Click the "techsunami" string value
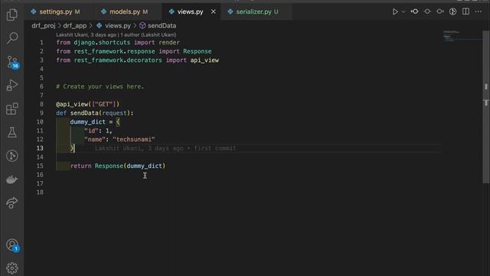 coord(134,140)
